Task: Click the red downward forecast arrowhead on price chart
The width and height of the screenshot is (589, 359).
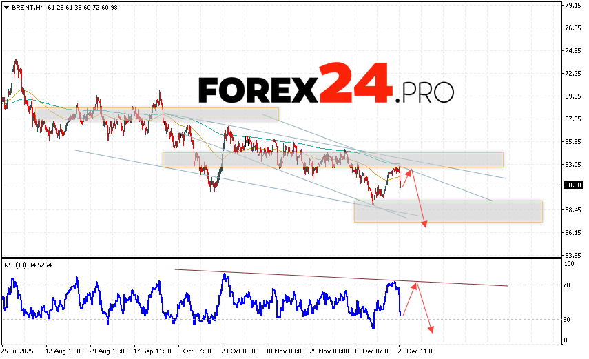Action: tap(424, 223)
